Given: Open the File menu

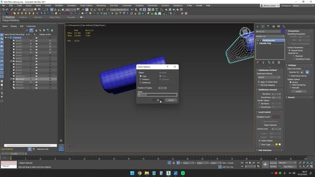Looking at the screenshot, I should [x=3, y=5].
